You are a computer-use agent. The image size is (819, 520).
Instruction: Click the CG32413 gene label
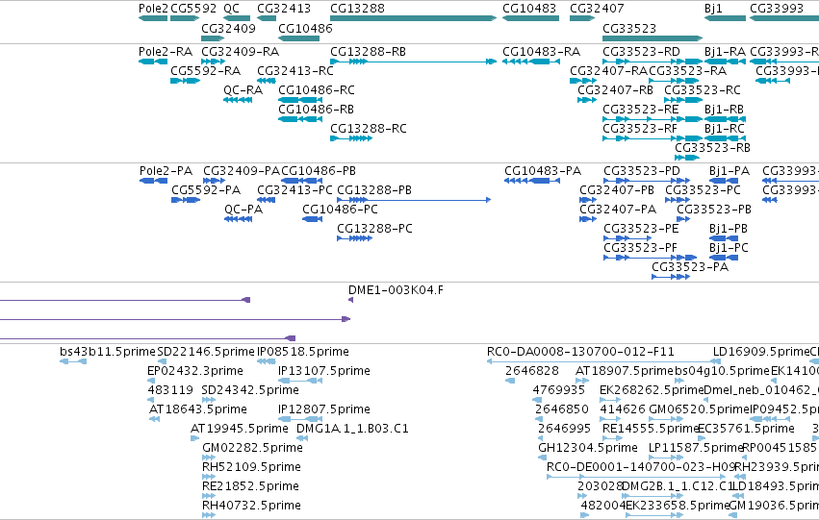point(284,9)
